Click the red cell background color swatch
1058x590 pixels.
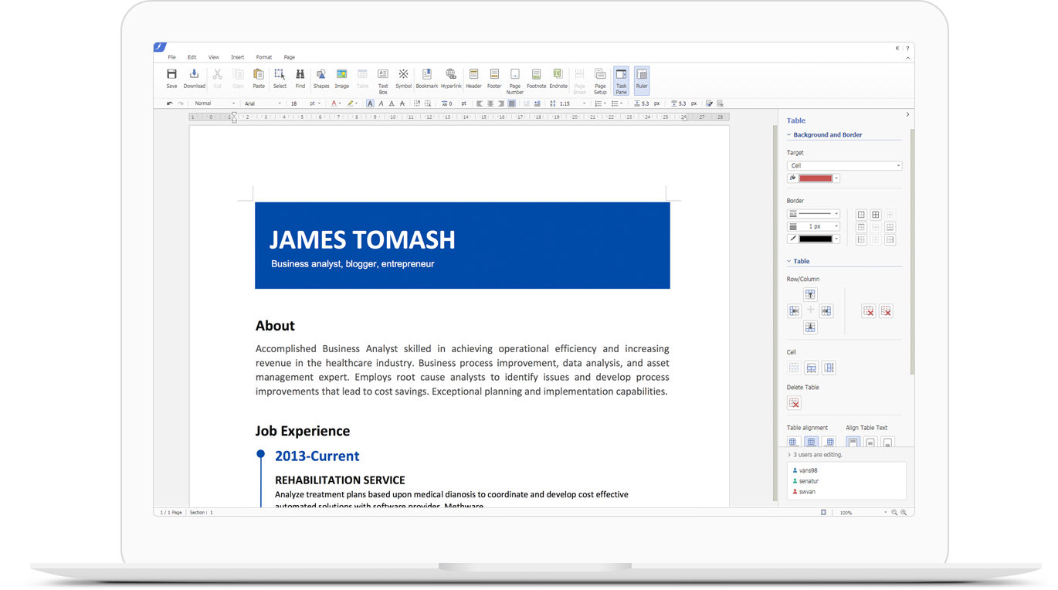coord(816,178)
